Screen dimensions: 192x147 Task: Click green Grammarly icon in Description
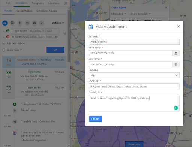pos(176,108)
